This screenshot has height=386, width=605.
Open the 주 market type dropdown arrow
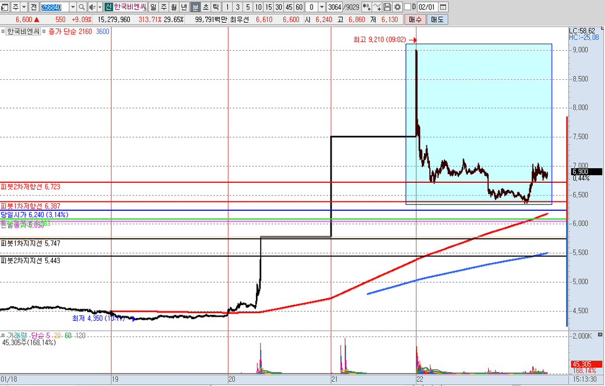pyautogui.click(x=24, y=7)
